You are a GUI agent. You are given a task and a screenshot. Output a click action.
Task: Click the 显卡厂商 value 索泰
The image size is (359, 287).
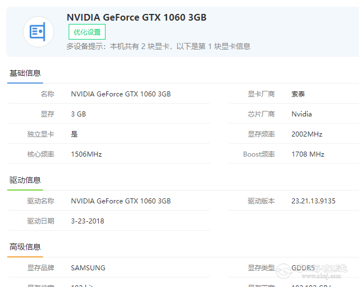[x=298, y=94]
